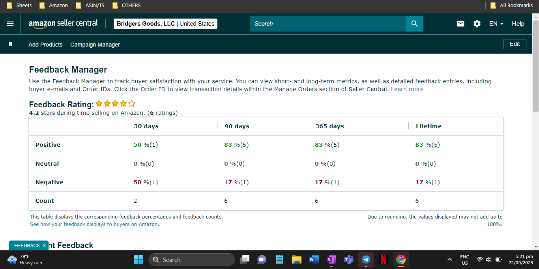Viewport: 539px width, 269px height.
Task: Click the 90 days Negative 17 %(1) cell
Action: coord(236,182)
